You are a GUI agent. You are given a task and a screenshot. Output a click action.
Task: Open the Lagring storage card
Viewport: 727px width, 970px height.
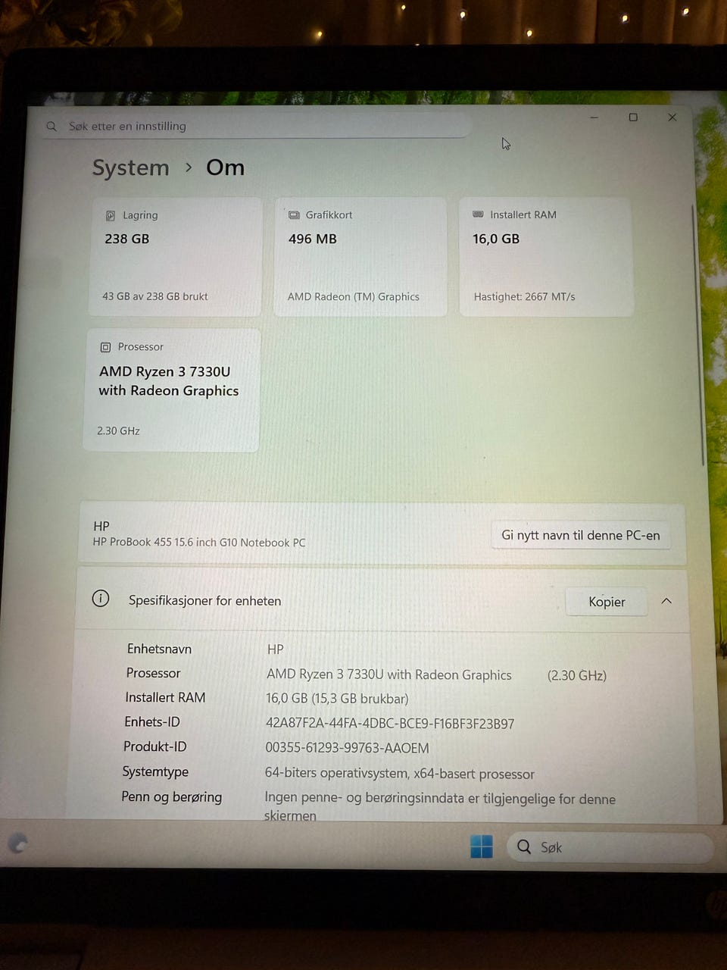(176, 256)
